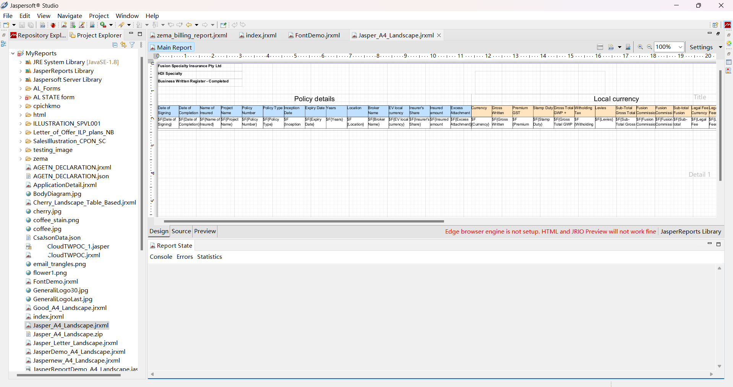Click the Open Perspective icon

click(x=715, y=25)
